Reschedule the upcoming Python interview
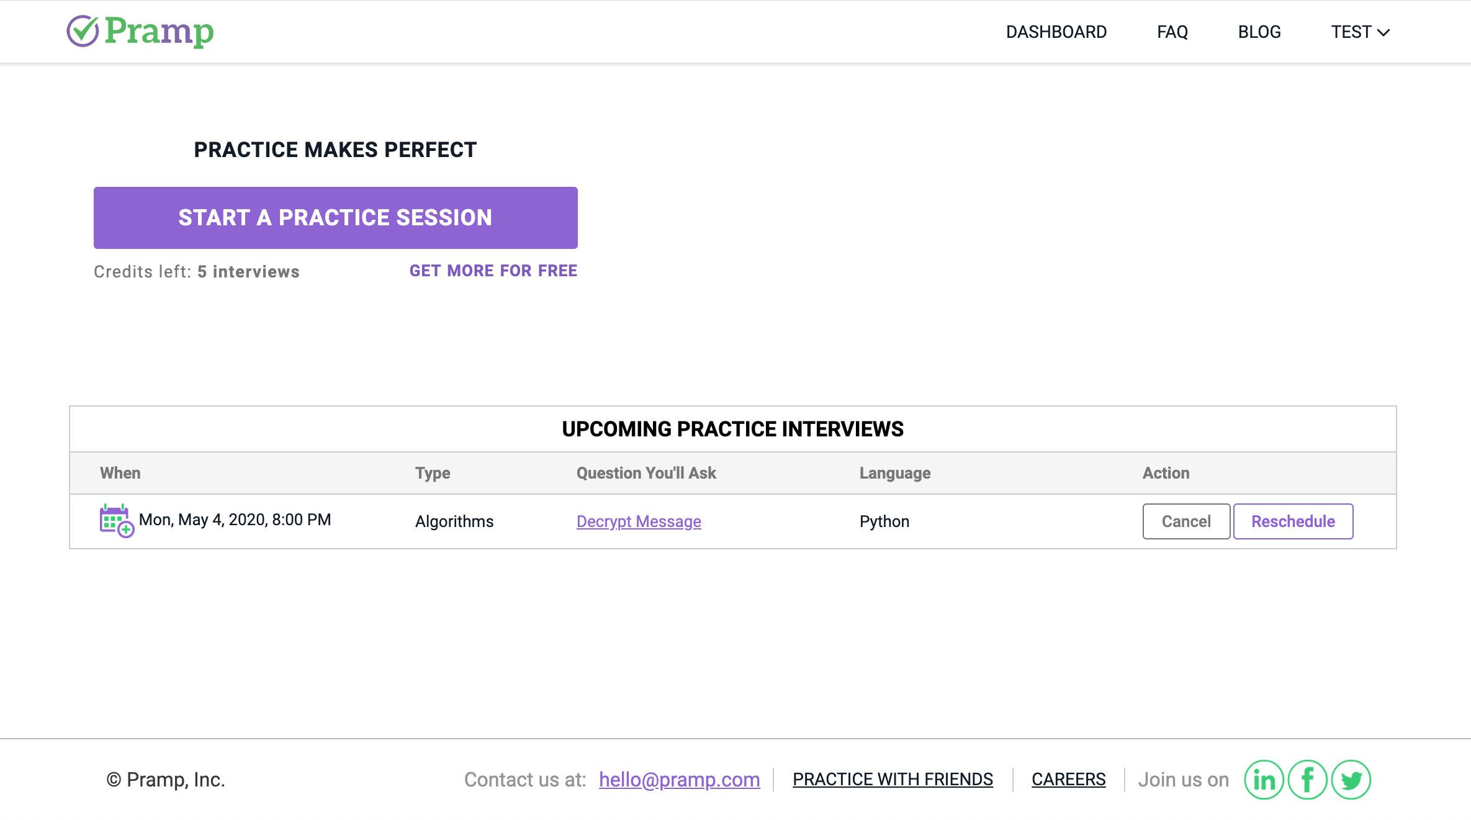Image resolution: width=1471 pixels, height=820 pixels. click(1293, 521)
